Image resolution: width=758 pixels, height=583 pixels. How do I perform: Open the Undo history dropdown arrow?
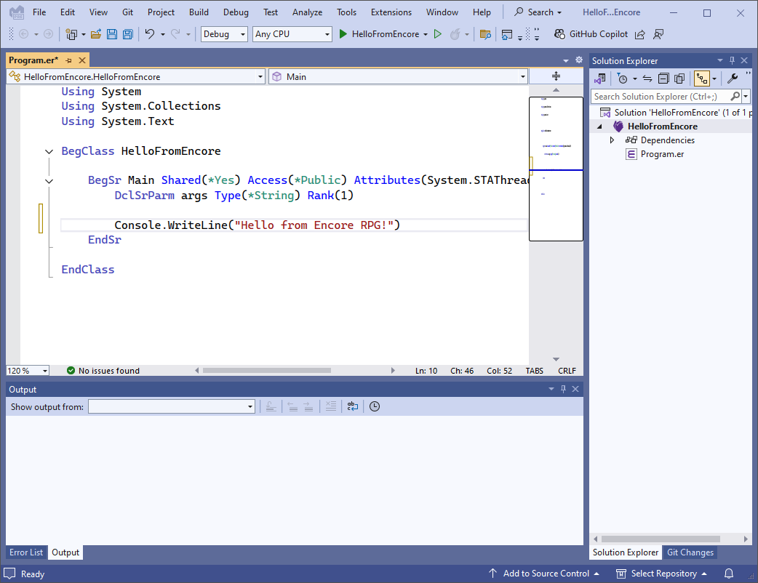(162, 34)
